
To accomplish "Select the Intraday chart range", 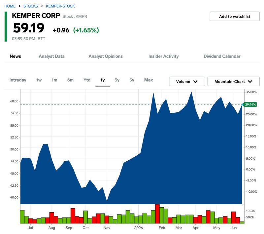I will [x=18, y=80].
